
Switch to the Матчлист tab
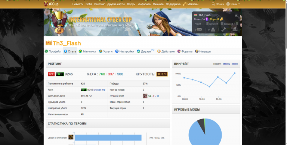[87, 51]
